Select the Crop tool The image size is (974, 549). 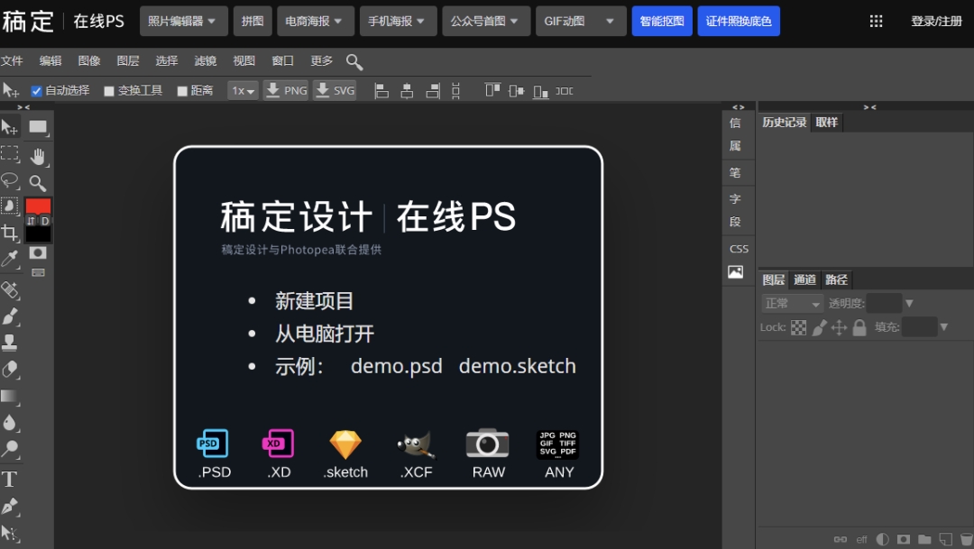pyautogui.click(x=10, y=233)
